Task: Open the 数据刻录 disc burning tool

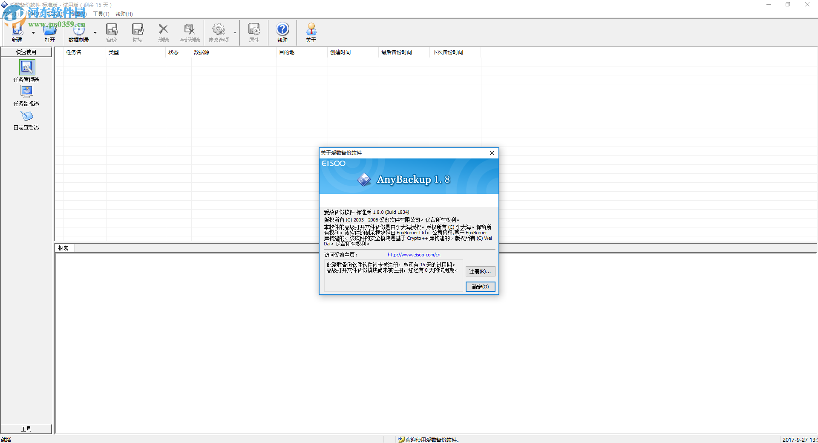Action: [79, 32]
